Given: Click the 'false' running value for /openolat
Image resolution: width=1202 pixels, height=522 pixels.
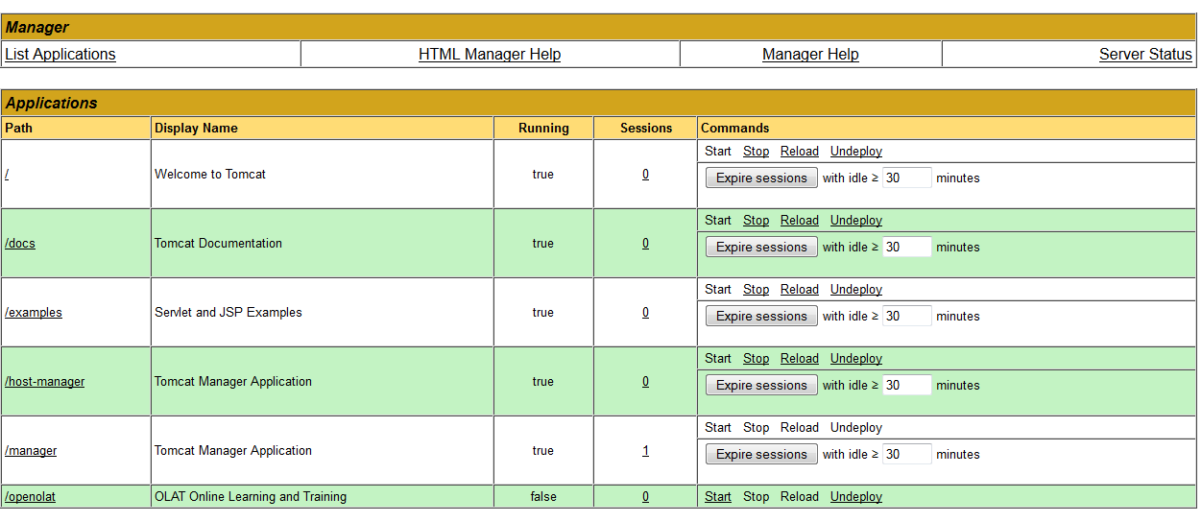Looking at the screenshot, I should coord(543,497).
